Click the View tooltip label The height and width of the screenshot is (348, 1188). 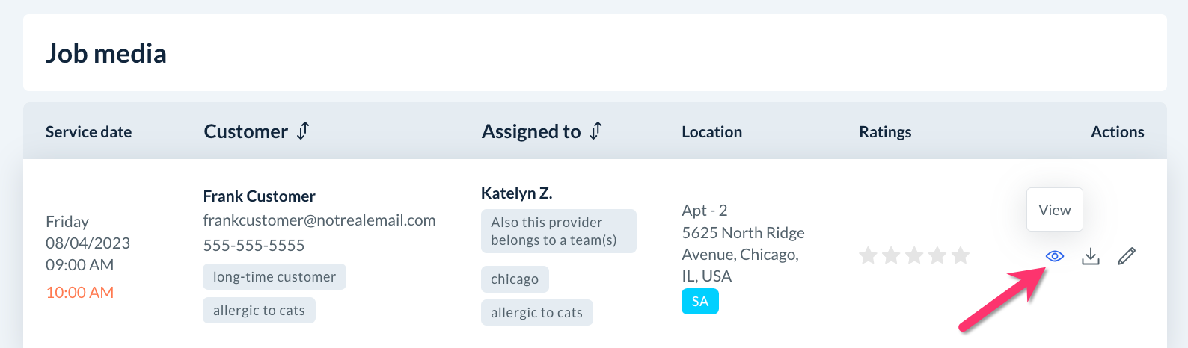(x=1054, y=210)
